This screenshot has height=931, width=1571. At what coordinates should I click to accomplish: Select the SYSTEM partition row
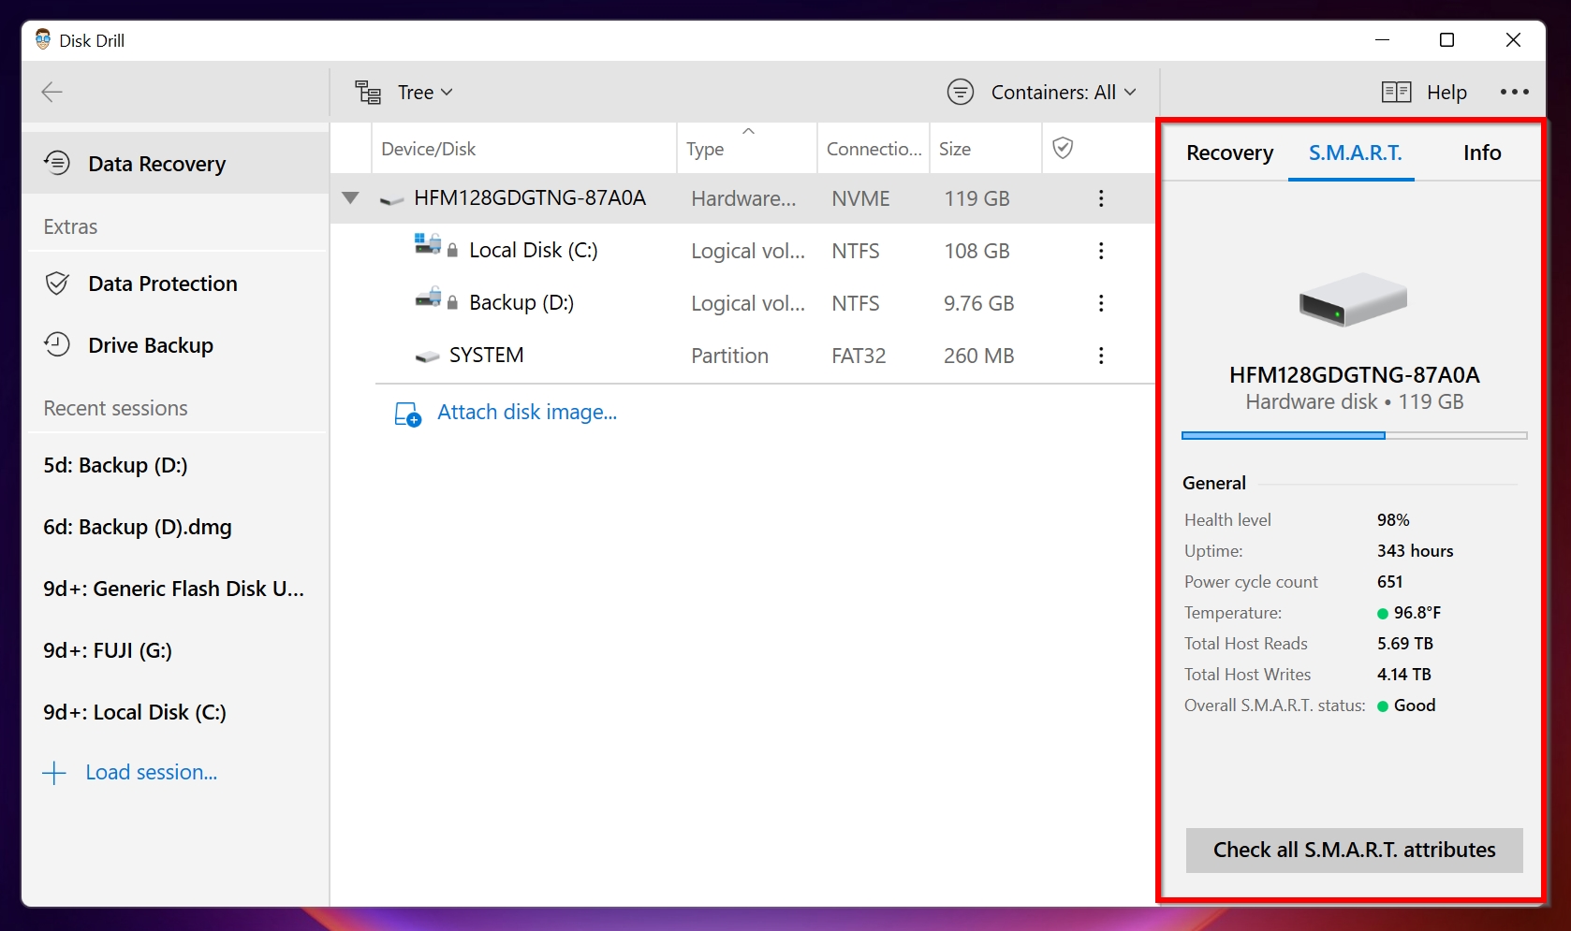[x=742, y=356]
